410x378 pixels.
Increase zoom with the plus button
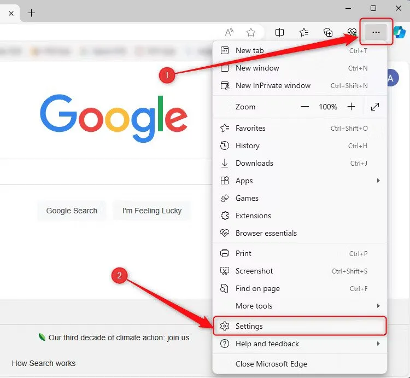(x=351, y=107)
